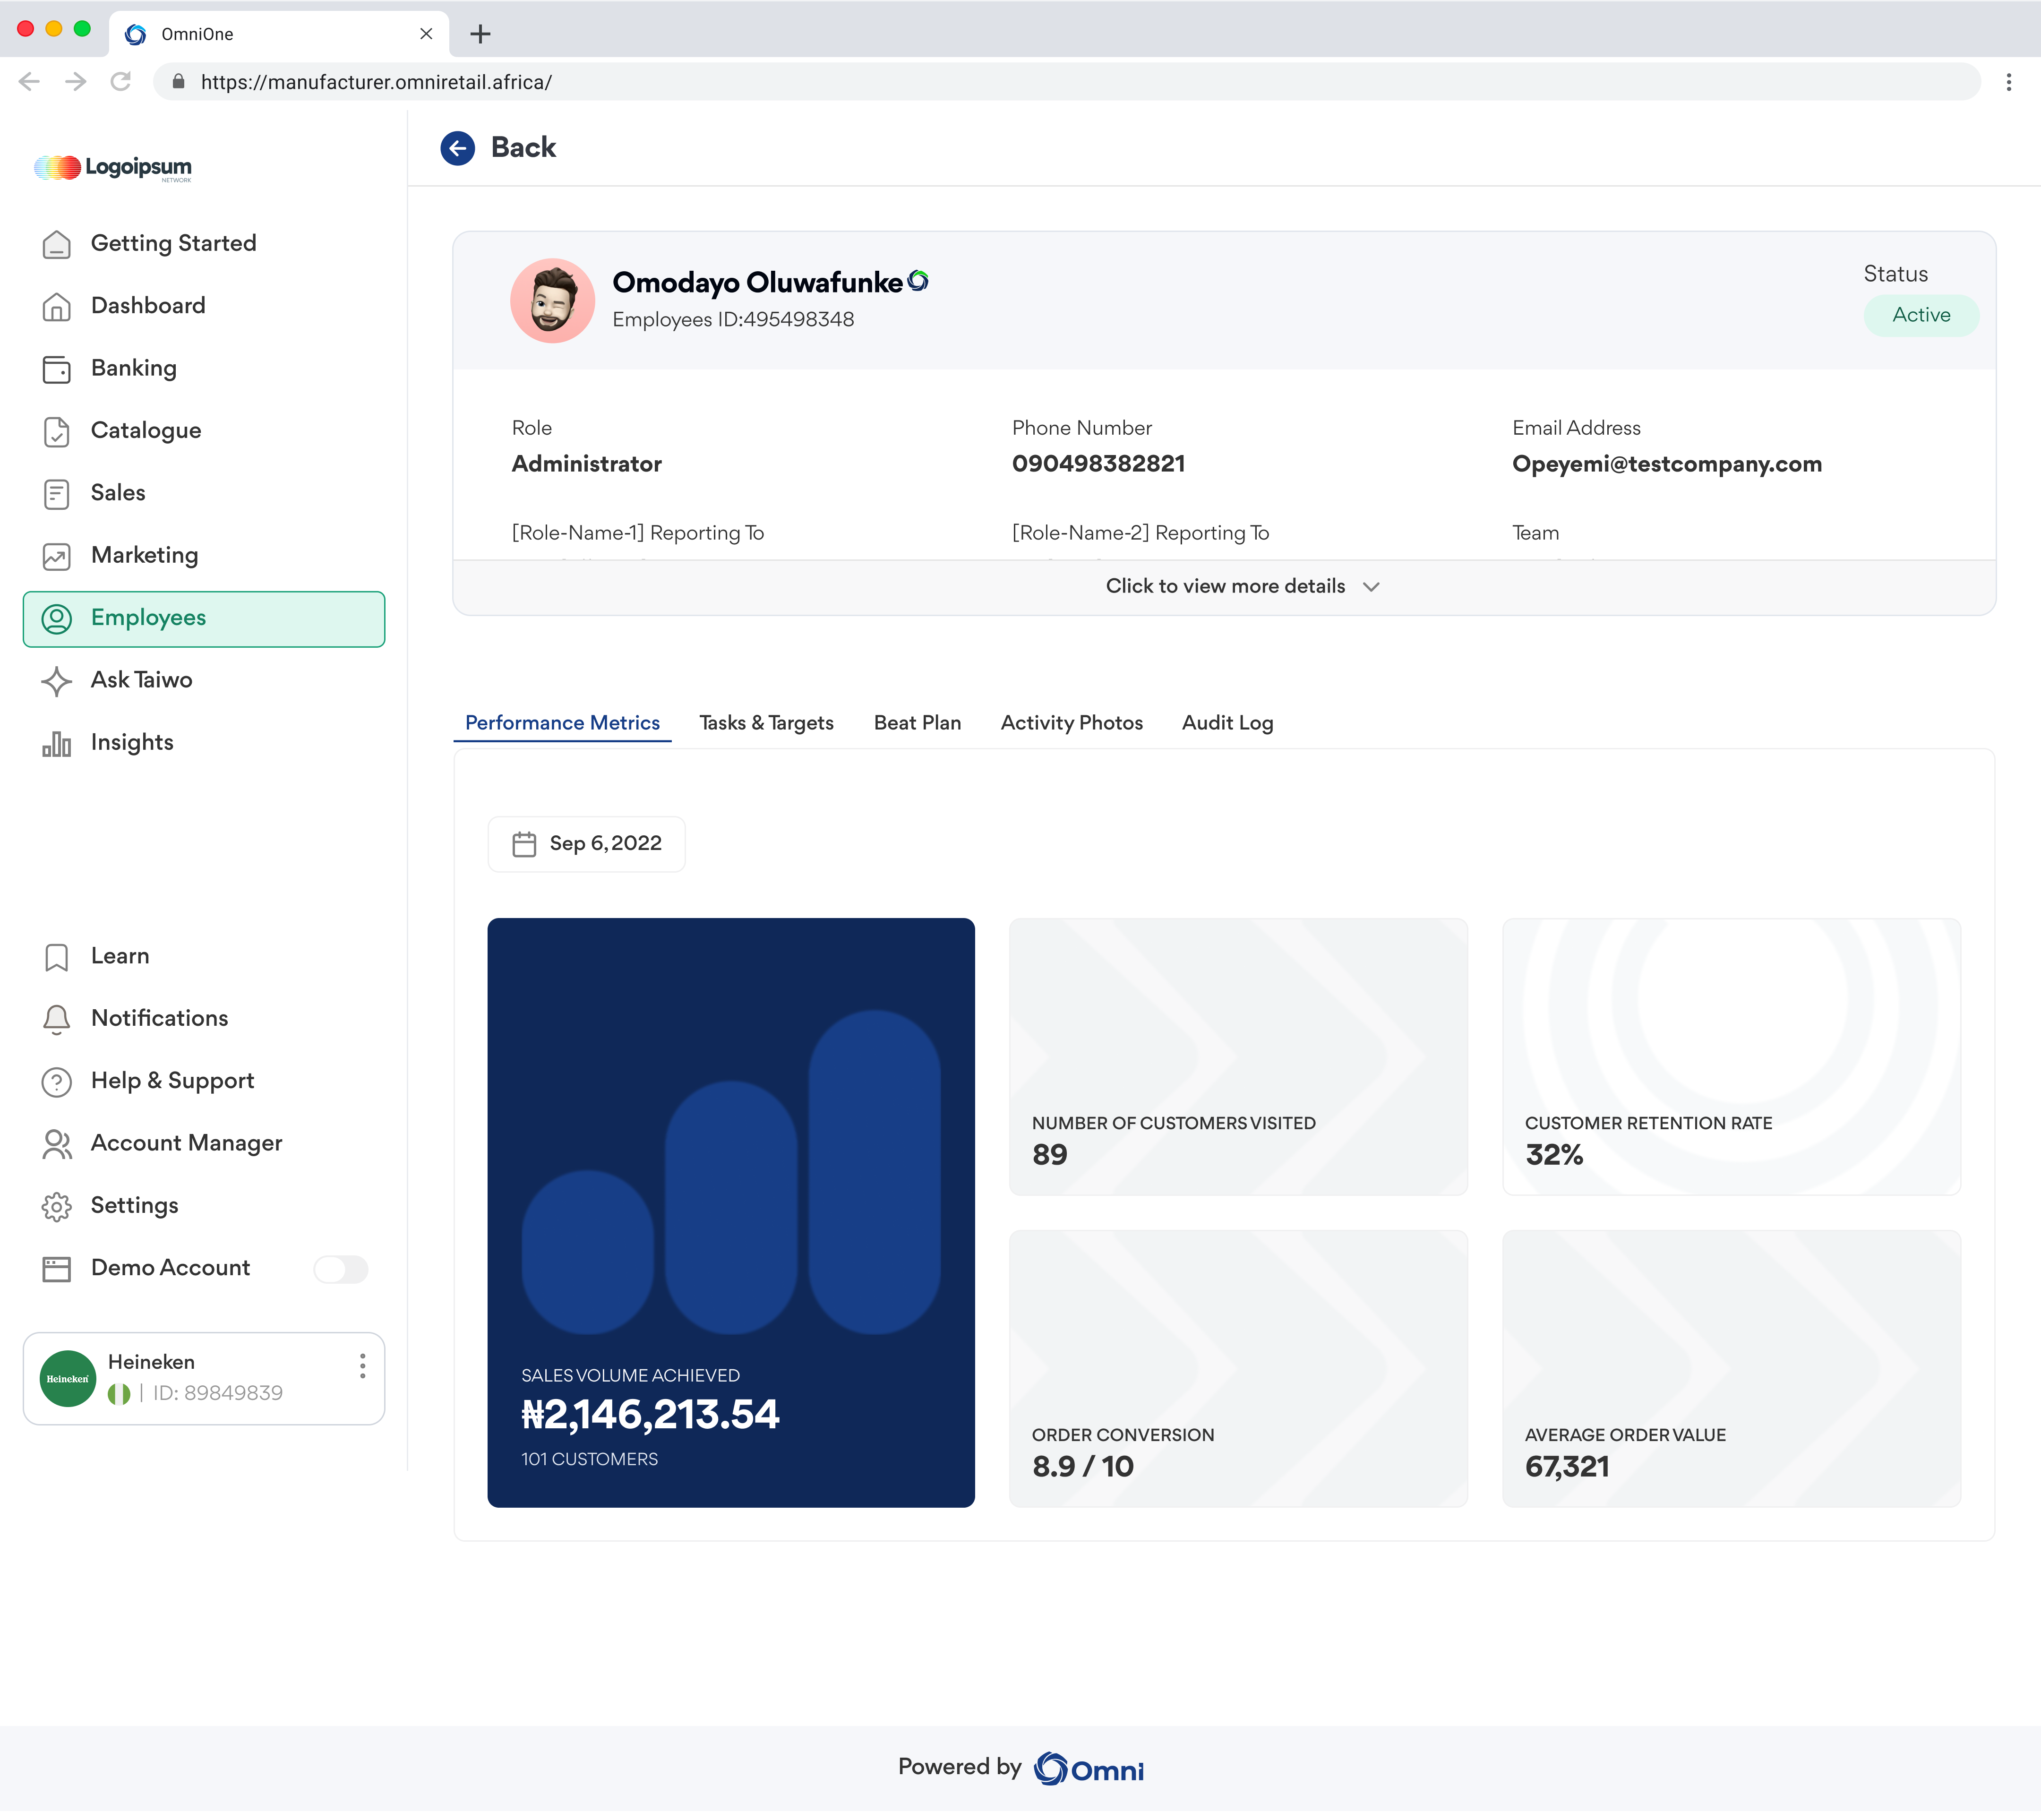
Task: Open the Beat Plan tab
Action: [917, 723]
